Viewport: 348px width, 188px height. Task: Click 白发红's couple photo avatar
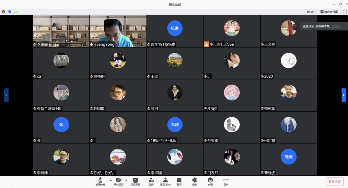232,157
